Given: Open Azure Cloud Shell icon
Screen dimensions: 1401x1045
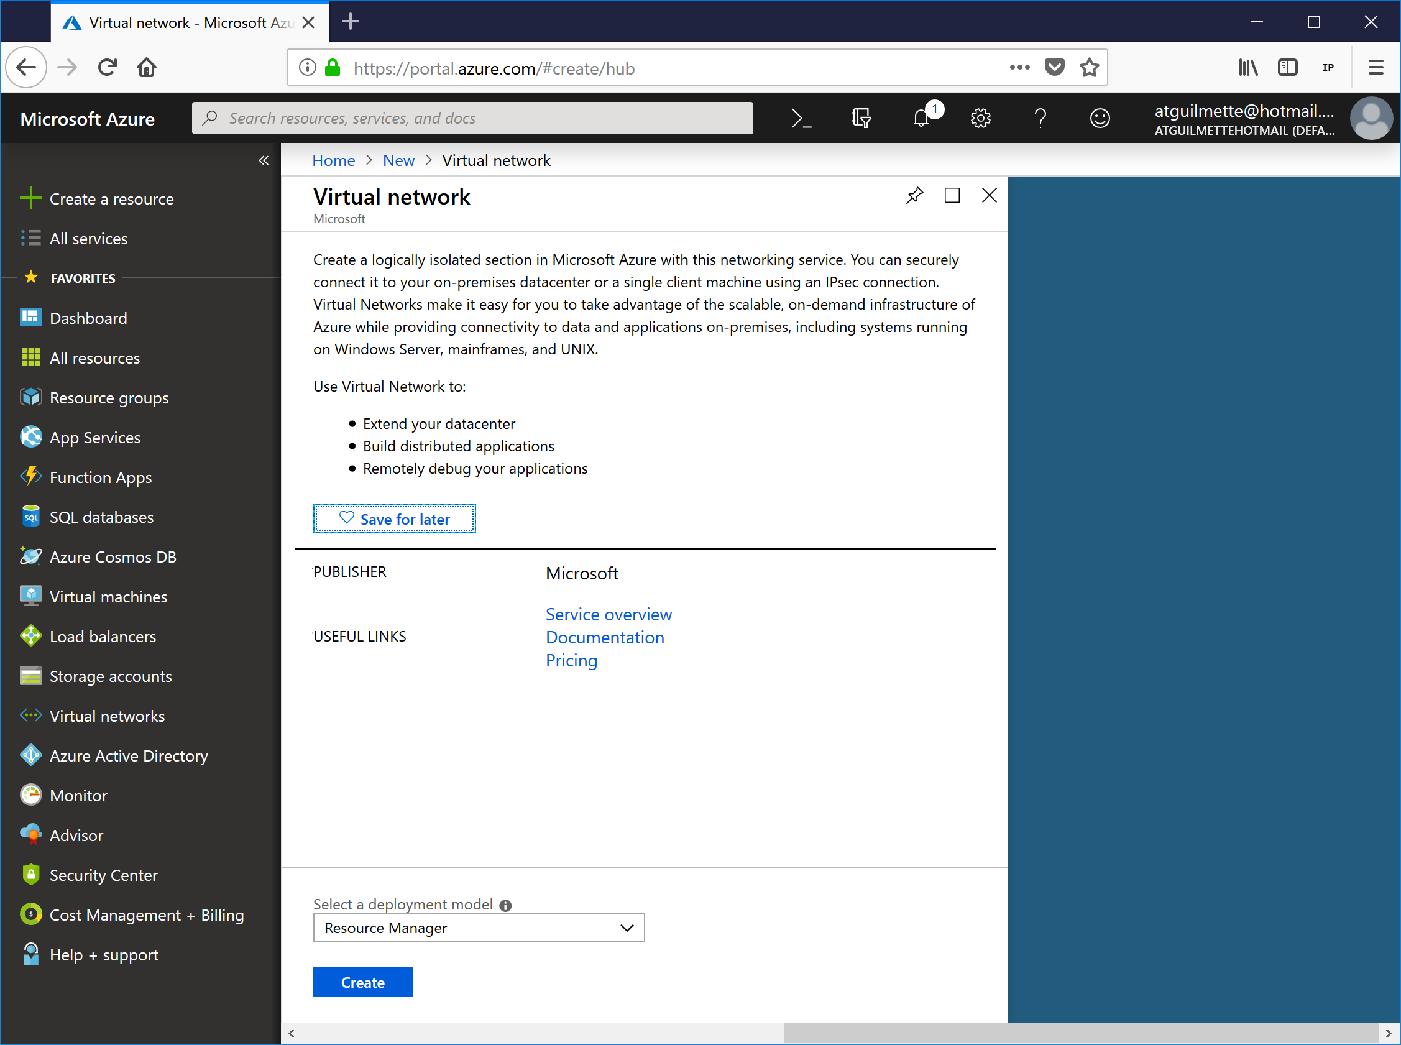Looking at the screenshot, I should pos(801,118).
